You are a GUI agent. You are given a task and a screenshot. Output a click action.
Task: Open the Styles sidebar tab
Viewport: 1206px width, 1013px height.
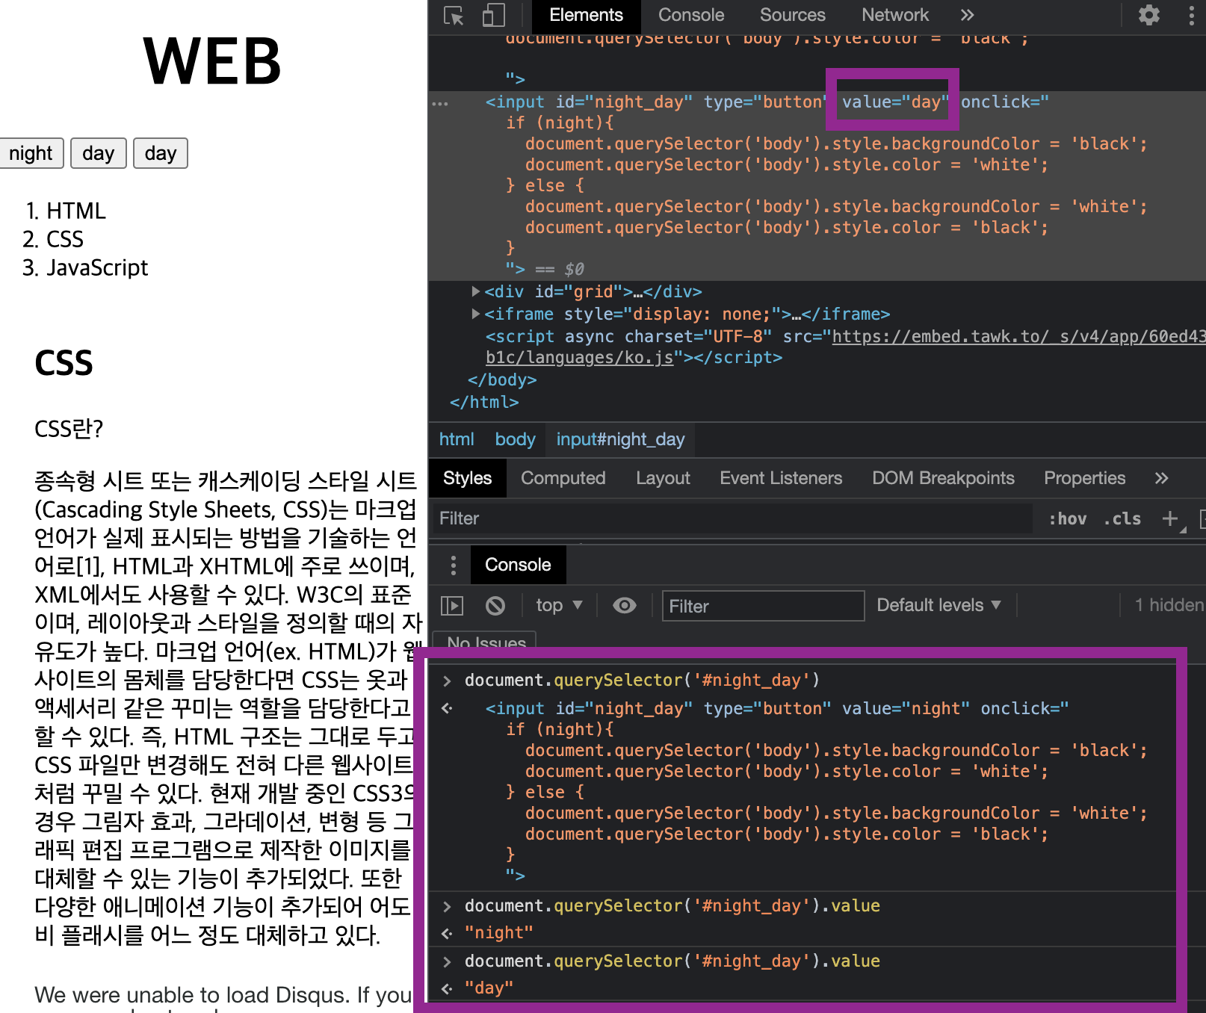pos(467,478)
